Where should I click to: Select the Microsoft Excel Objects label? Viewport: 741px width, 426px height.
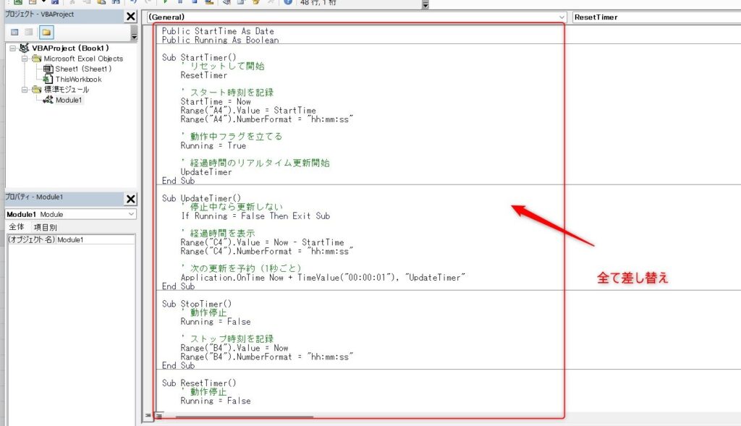(83, 59)
